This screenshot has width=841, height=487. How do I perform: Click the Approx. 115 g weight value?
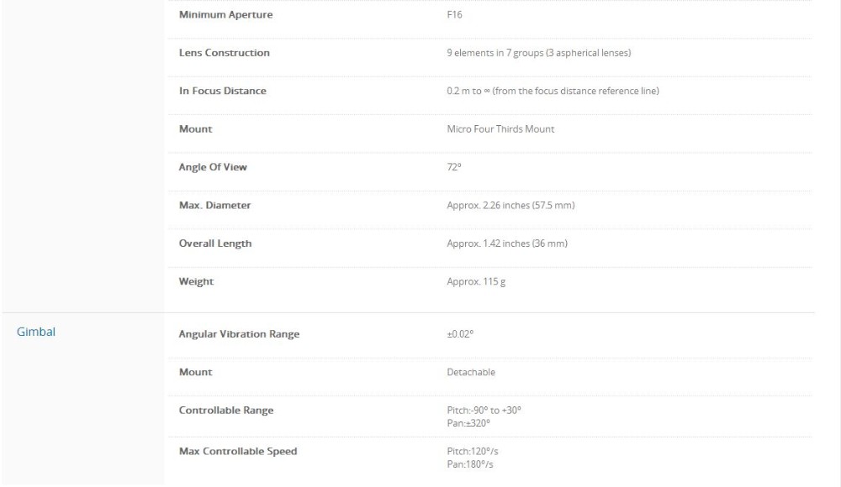tap(476, 281)
